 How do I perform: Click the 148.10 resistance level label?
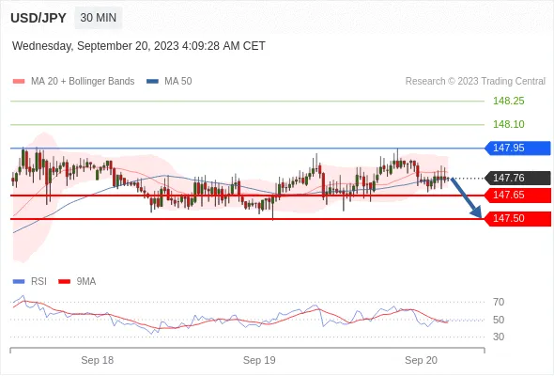508,124
